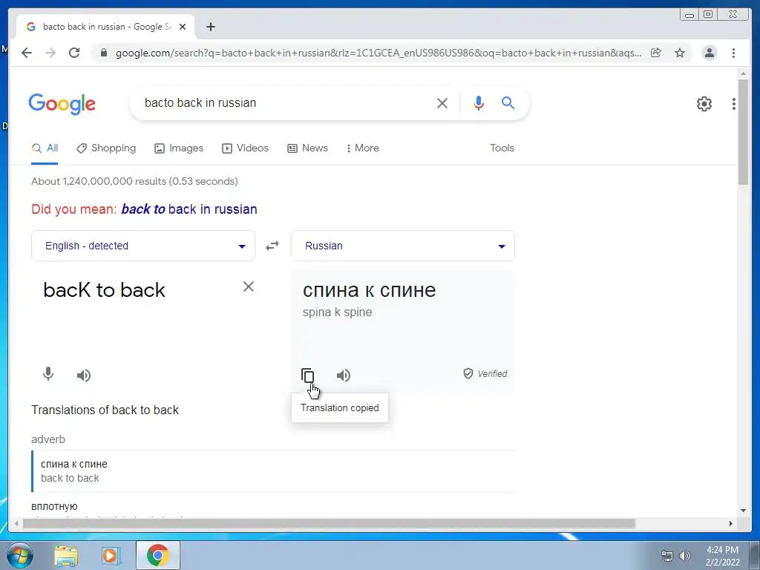Open the Tools search options
This screenshot has width=760, height=570.
[x=502, y=148]
